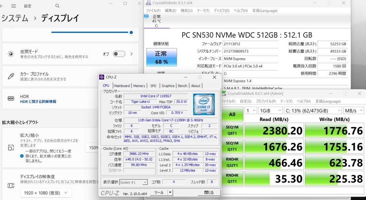Open CrystalDiskMark 言語(Language) menu
This screenshot has width=366, height=200.
[328, 101]
